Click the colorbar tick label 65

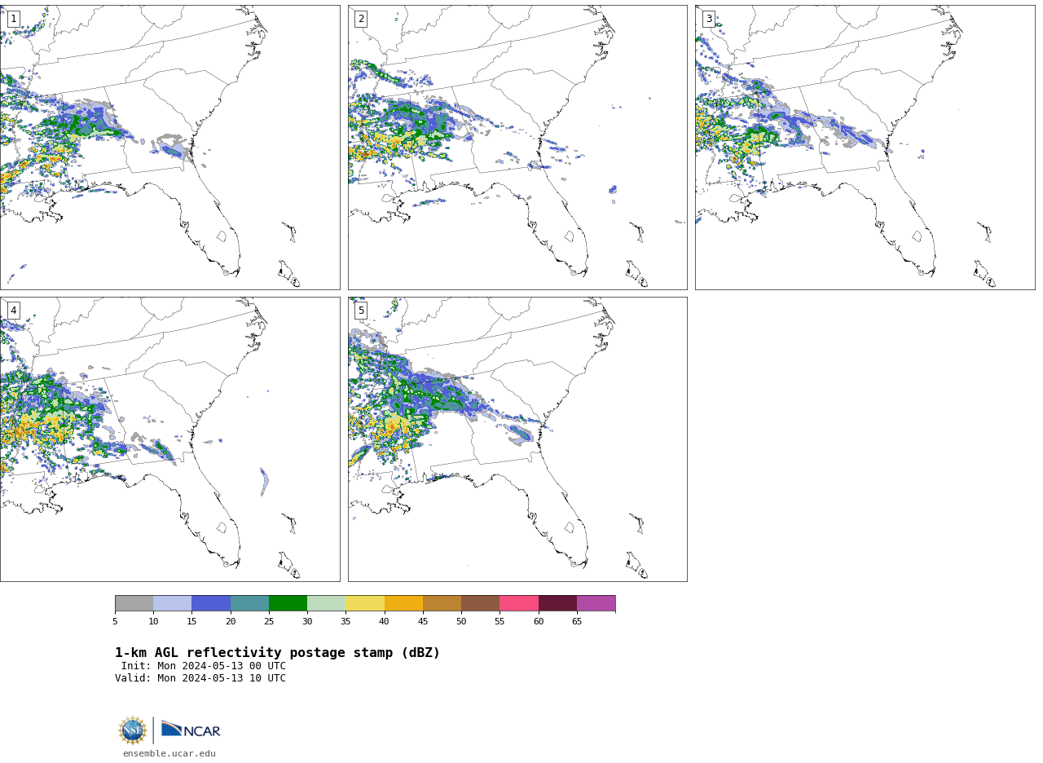coord(577,621)
